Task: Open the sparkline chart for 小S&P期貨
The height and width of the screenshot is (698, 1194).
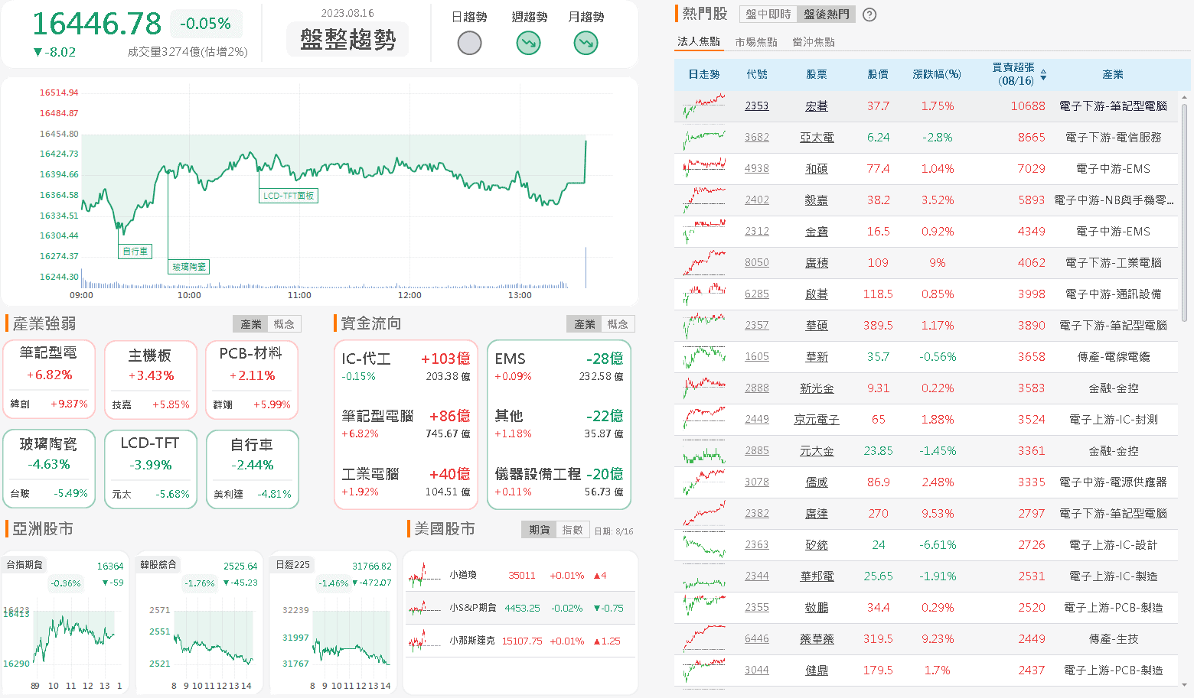Action: click(x=424, y=608)
